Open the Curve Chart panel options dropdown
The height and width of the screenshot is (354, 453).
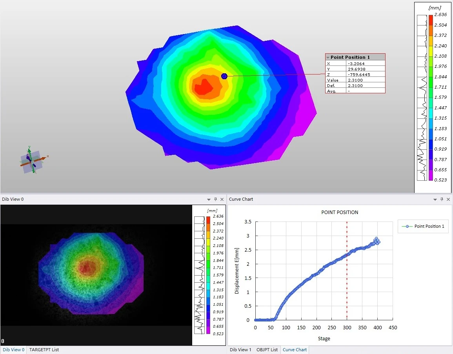pyautogui.click(x=435, y=199)
